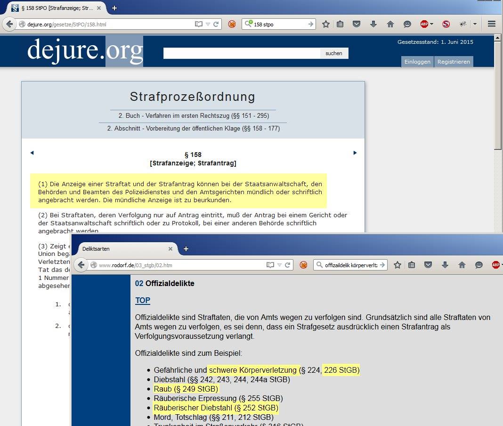503x426 pixels.
Task: Click the dejure.org site logo
Action: (85, 51)
